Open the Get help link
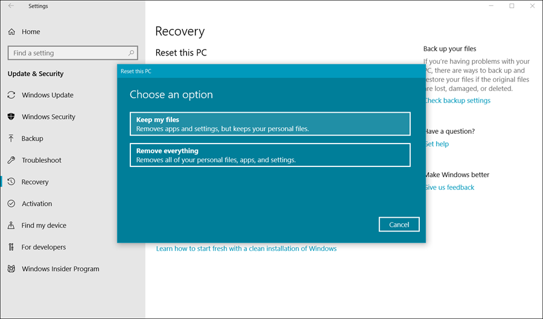The height and width of the screenshot is (319, 543). click(437, 144)
